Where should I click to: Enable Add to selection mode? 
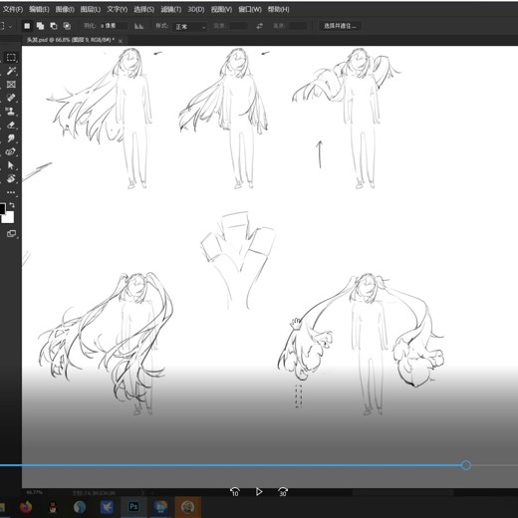pos(40,26)
